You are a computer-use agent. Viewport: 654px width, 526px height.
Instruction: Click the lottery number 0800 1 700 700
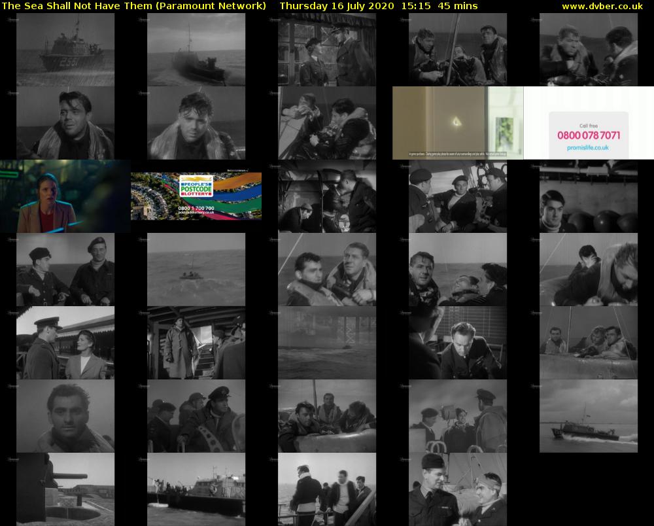click(196, 208)
